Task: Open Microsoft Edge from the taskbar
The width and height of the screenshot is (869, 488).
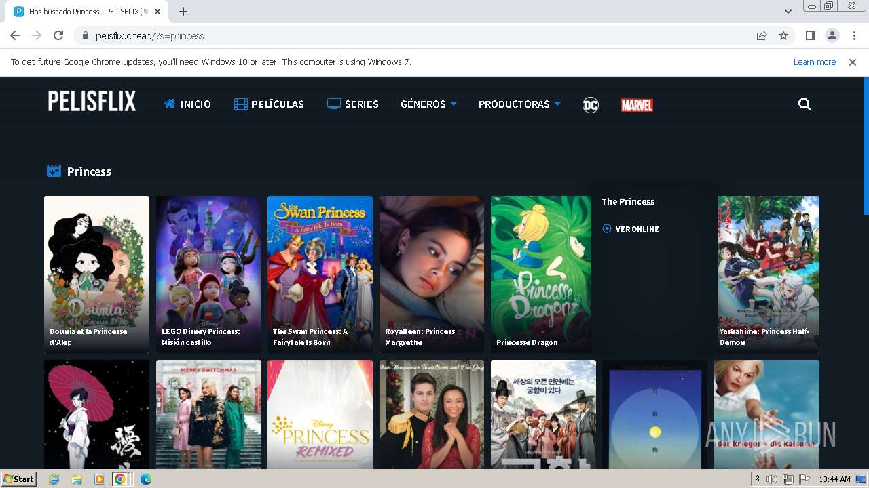Action: [x=146, y=479]
